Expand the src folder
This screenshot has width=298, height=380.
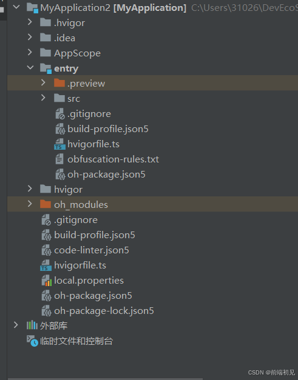click(43, 98)
